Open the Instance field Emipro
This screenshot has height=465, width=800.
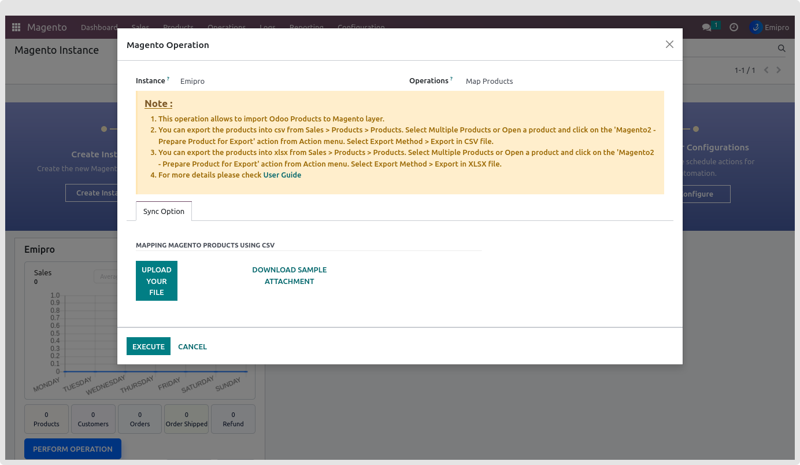pos(192,81)
